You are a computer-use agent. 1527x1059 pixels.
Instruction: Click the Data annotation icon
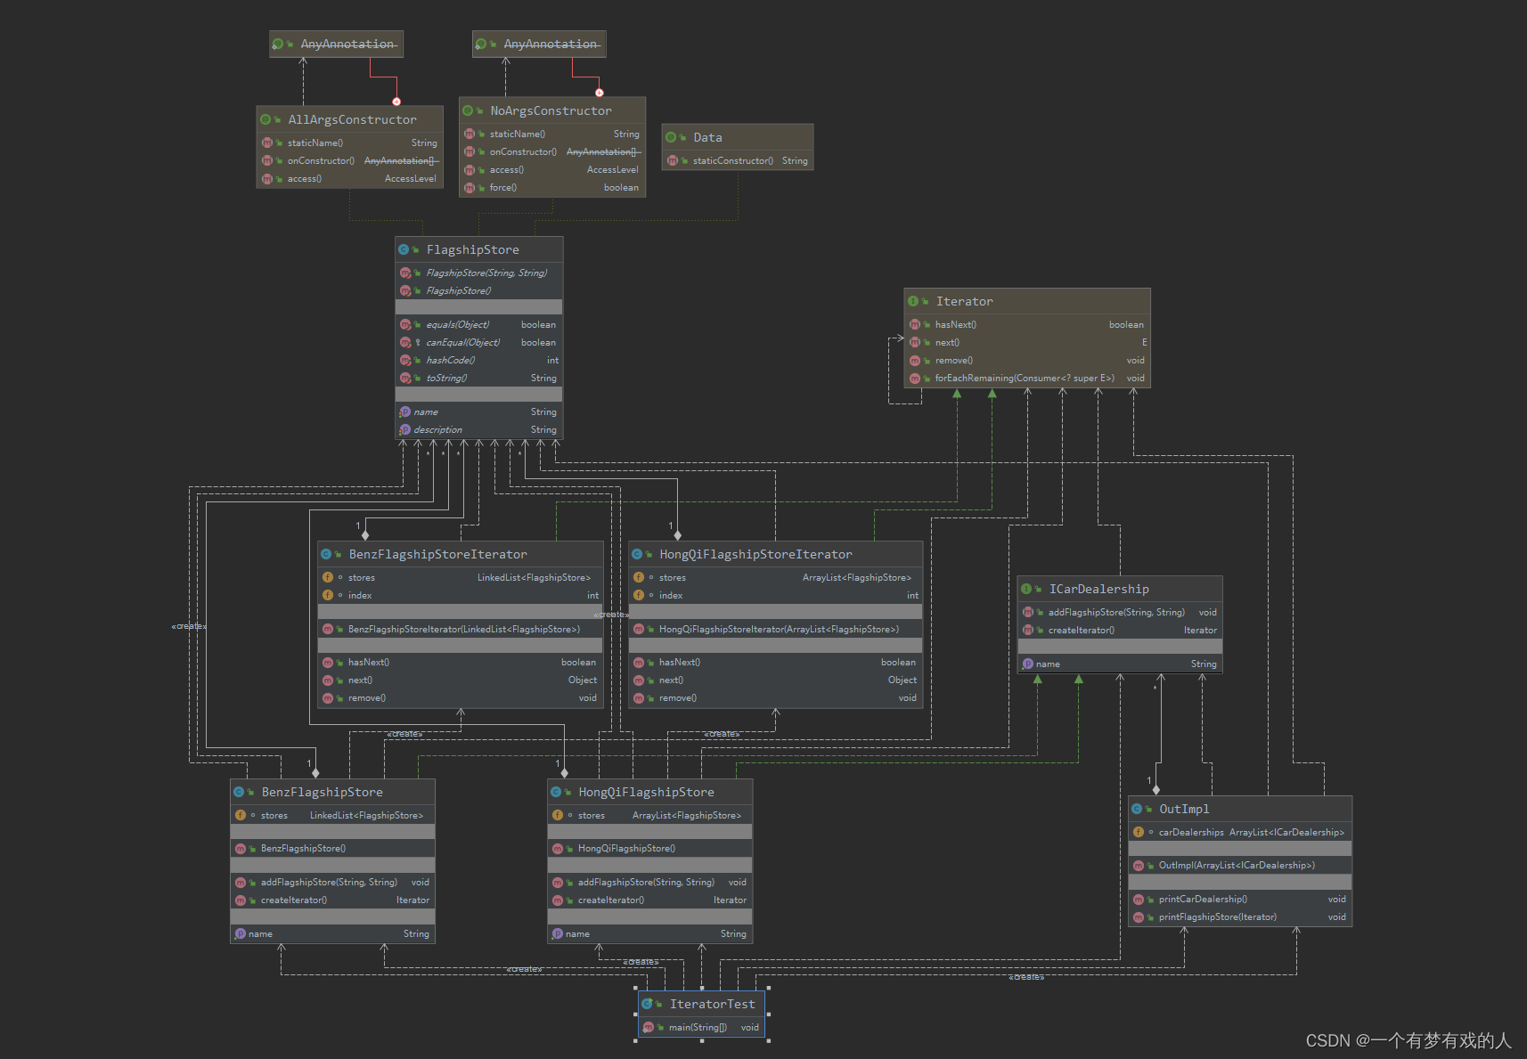pyautogui.click(x=671, y=137)
